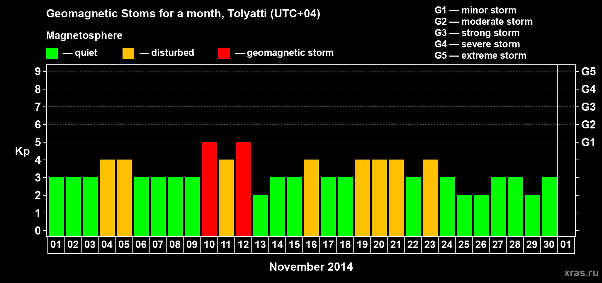Click the G5 label on right axis
This screenshot has height=283, width=602.
pos(588,71)
